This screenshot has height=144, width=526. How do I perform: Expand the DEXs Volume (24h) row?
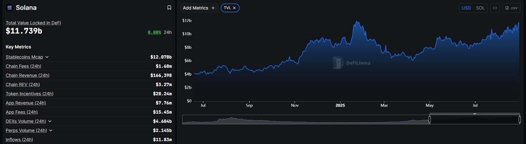[x=50, y=121]
